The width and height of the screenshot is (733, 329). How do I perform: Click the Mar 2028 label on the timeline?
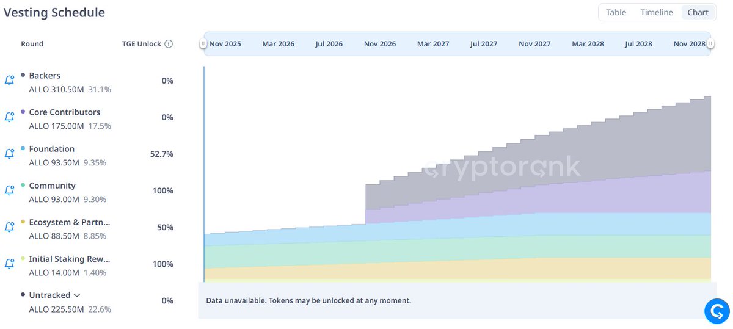coord(588,44)
